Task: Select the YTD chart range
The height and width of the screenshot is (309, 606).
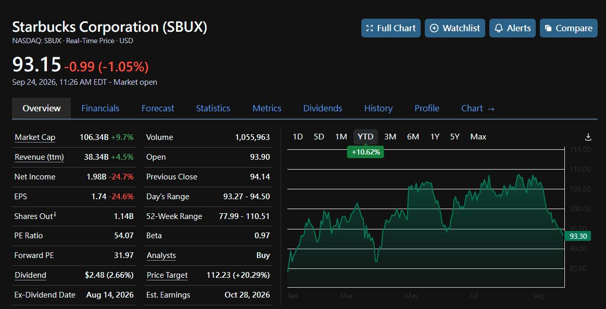Action: pyautogui.click(x=365, y=137)
